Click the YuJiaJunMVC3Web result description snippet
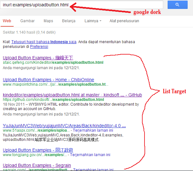Image resolution: width=193 pixels, height=171 pixels. [x=63, y=137]
